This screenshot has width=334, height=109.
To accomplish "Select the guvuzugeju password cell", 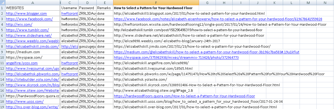I will [x=87, y=46].
